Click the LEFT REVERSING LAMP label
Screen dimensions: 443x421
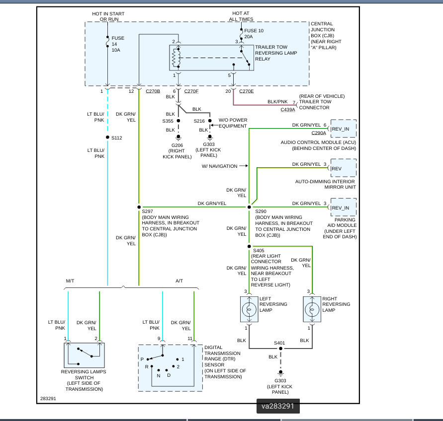pos(273,304)
